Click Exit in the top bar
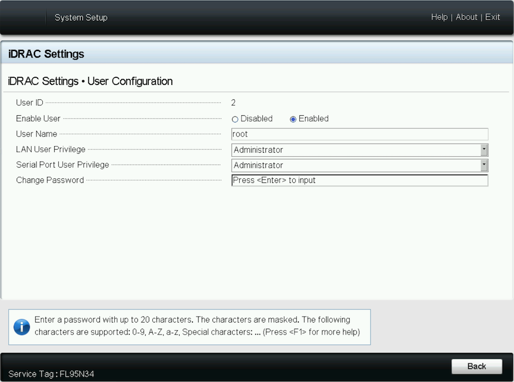This screenshot has width=514, height=382. click(493, 17)
